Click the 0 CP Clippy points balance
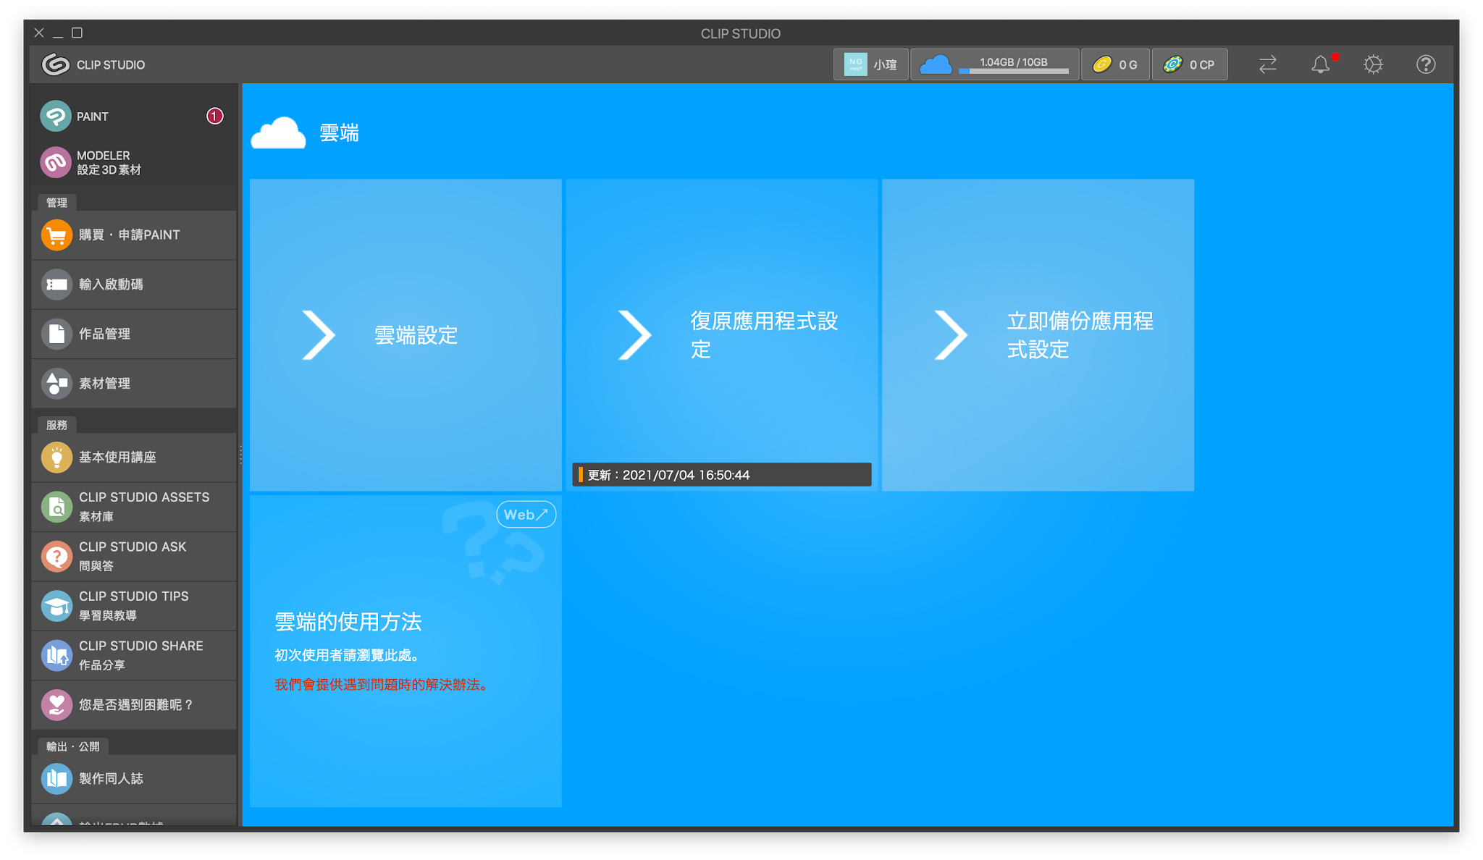 (1189, 65)
